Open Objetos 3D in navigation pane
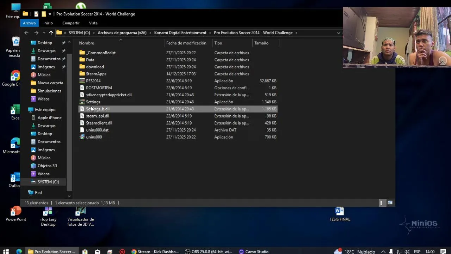Image resolution: width=451 pixels, height=254 pixels. click(47, 166)
